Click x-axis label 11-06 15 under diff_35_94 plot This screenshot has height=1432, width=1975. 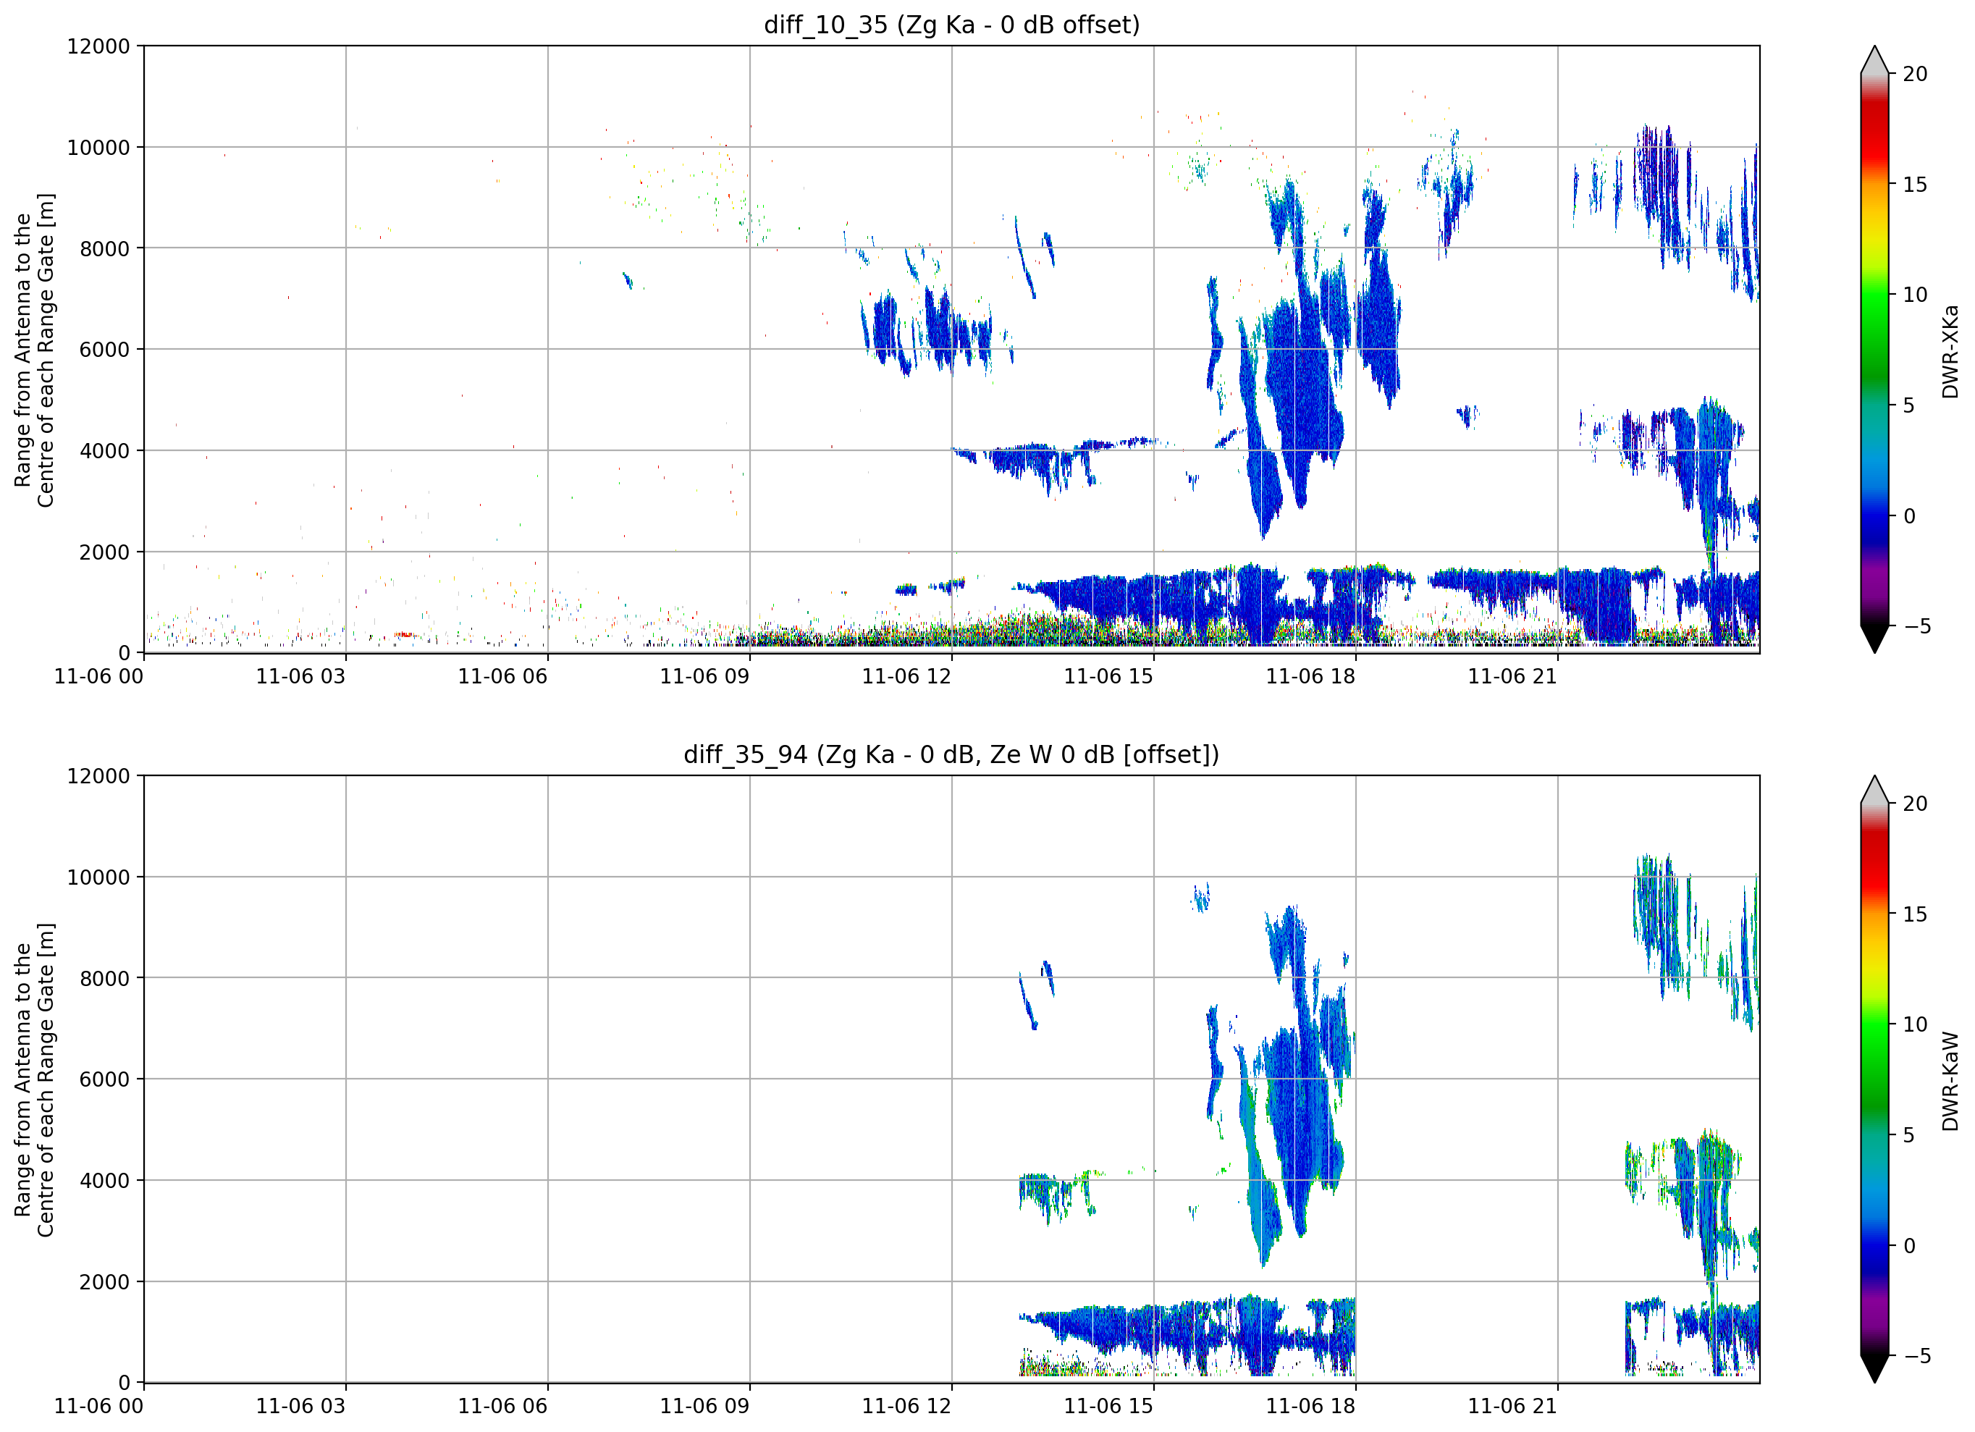[1108, 1407]
